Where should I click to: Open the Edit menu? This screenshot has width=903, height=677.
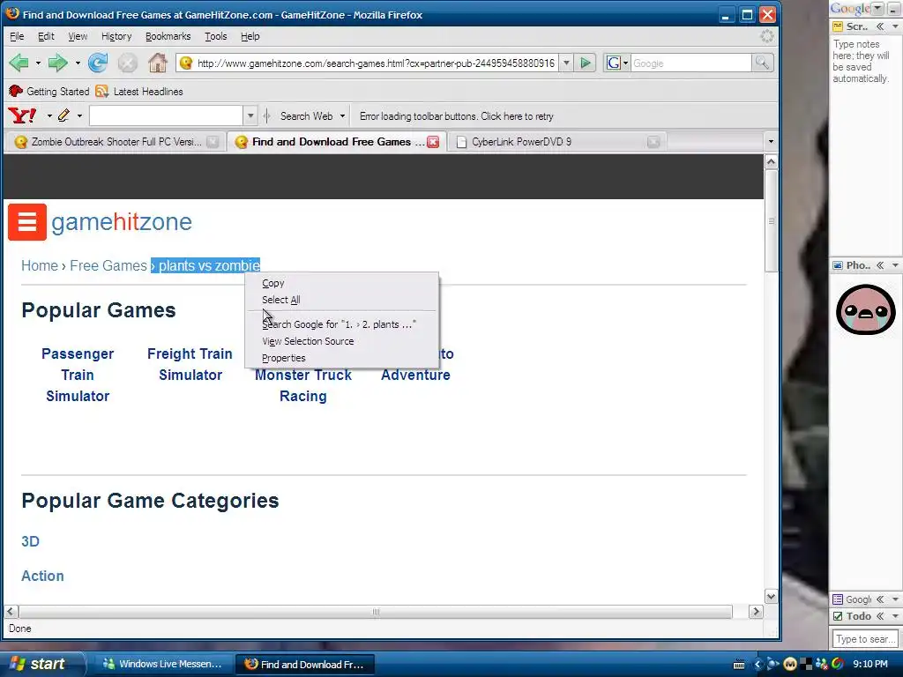[46, 36]
